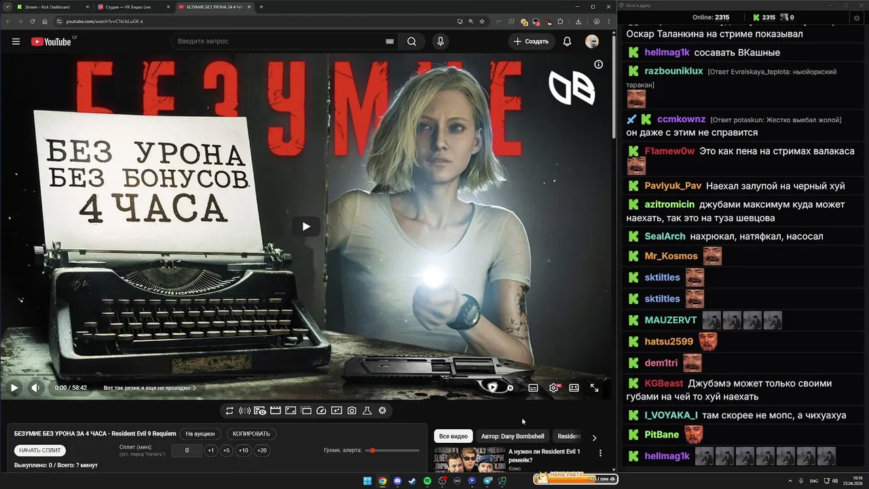The width and height of the screenshot is (869, 489).
Task: Play the video from center play button
Action: point(306,226)
